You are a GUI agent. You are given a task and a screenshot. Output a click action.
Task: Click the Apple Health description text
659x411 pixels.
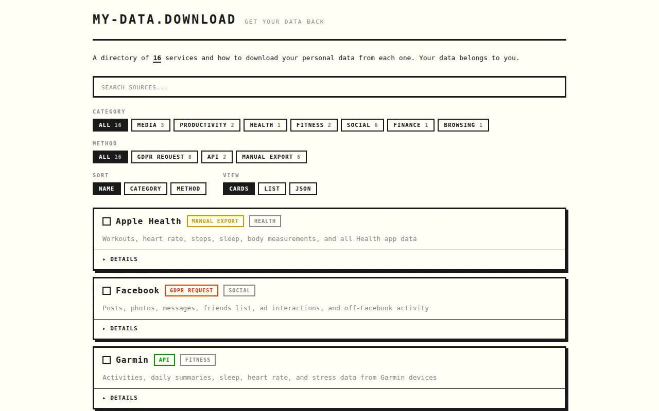click(x=259, y=239)
